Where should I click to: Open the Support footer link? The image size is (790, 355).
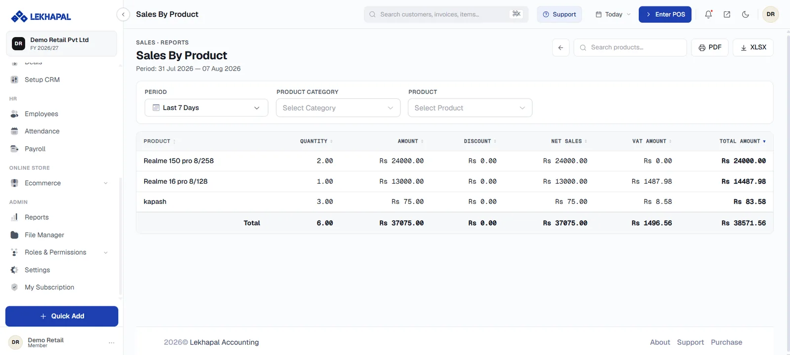pyautogui.click(x=690, y=342)
